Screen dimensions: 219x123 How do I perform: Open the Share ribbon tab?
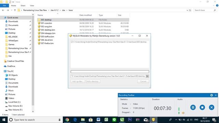click(23, 5)
